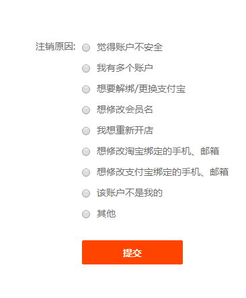Click the 想修改支付宝绑定的手机、邮箱 label text
246x298 pixels.
[x=163, y=172]
